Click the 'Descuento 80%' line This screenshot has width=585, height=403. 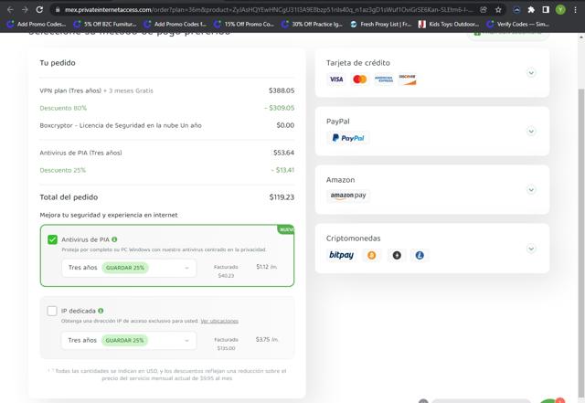[x=166, y=108]
